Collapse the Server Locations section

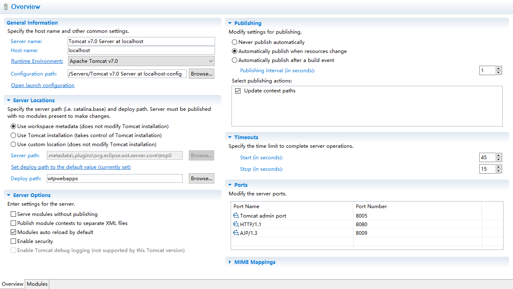pos(9,101)
